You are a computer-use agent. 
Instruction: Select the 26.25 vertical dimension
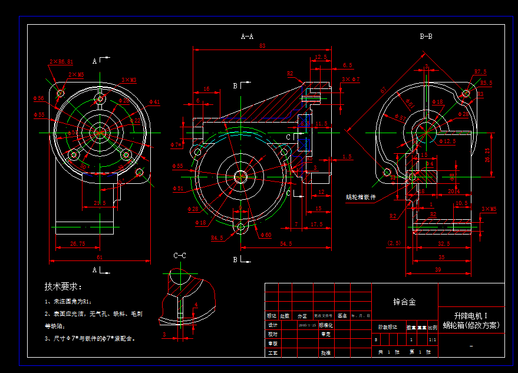click(x=487, y=155)
